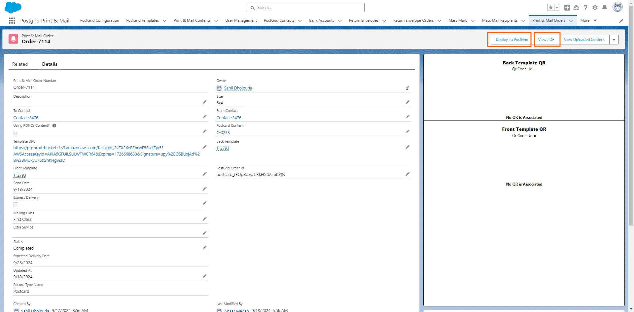Toggle the Express Delivery checkbox
634x312 pixels.
click(16, 205)
